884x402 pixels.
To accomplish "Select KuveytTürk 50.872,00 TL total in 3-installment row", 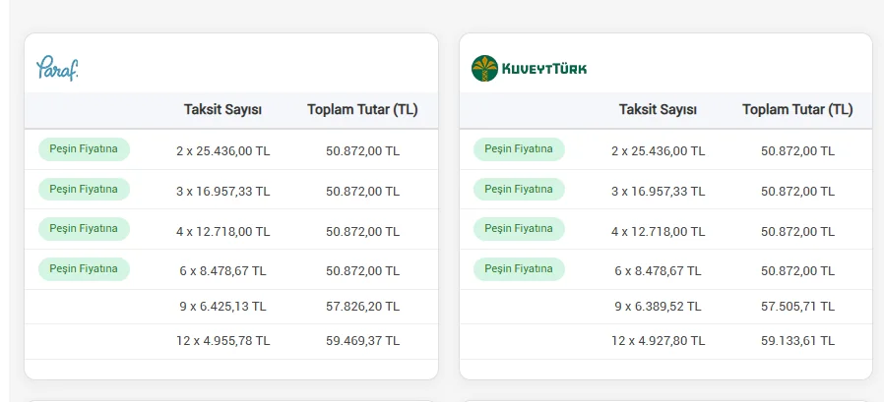I will [x=797, y=192].
